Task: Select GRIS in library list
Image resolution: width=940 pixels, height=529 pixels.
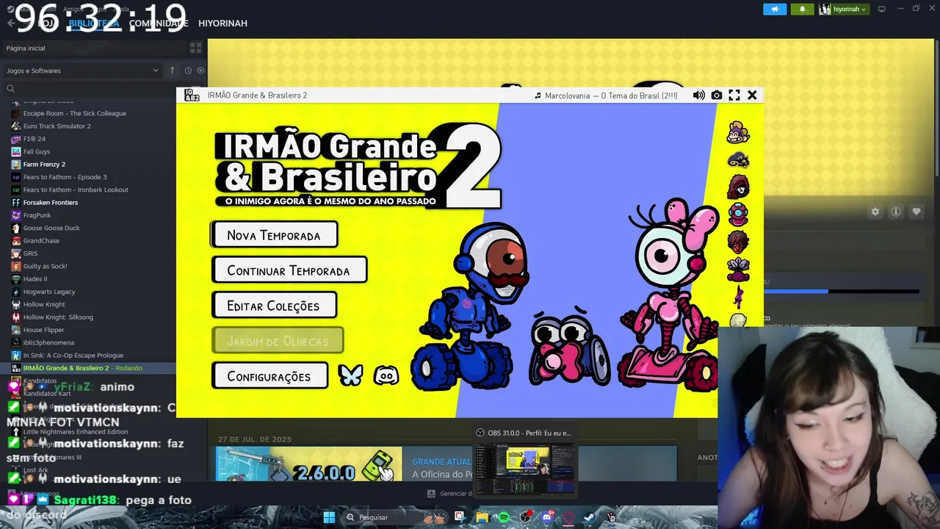Action: coord(30,253)
